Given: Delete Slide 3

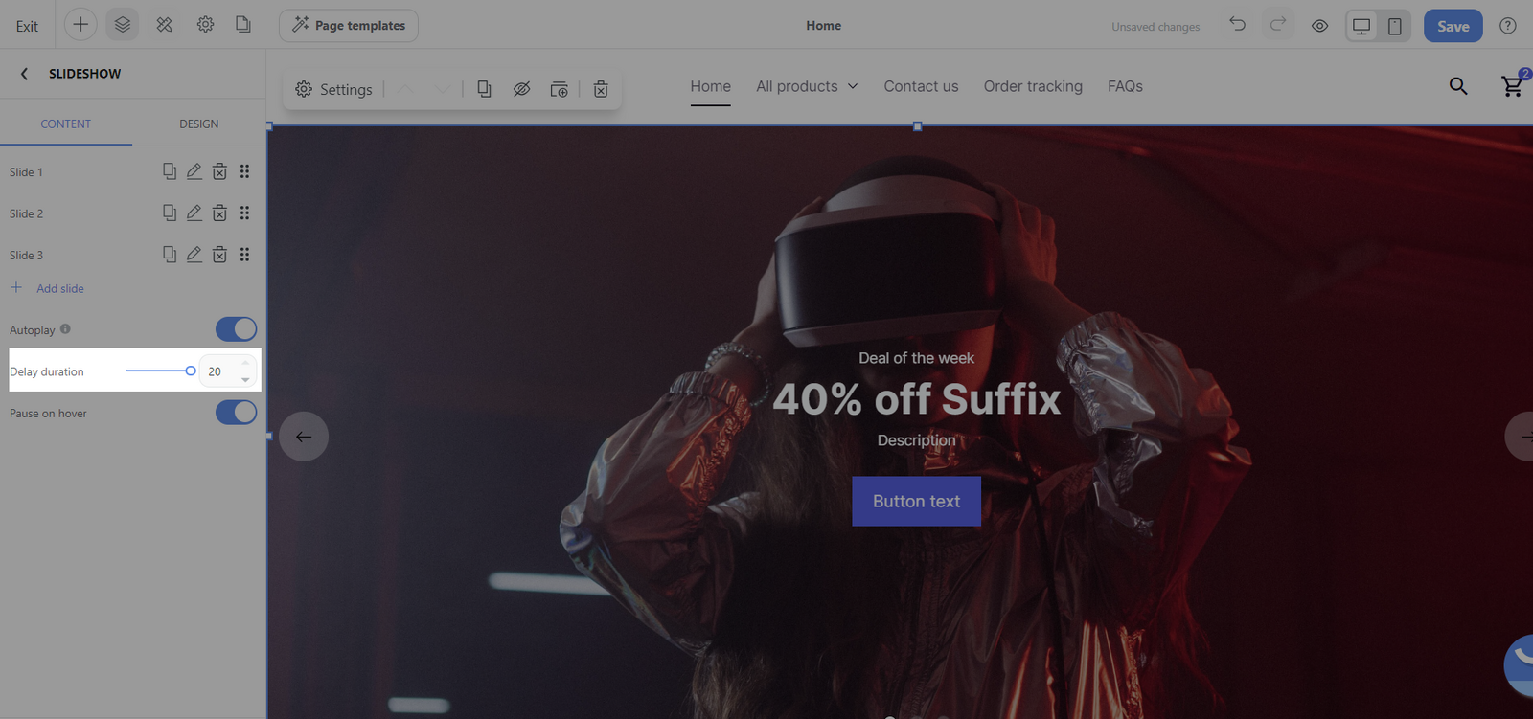Looking at the screenshot, I should [x=219, y=255].
